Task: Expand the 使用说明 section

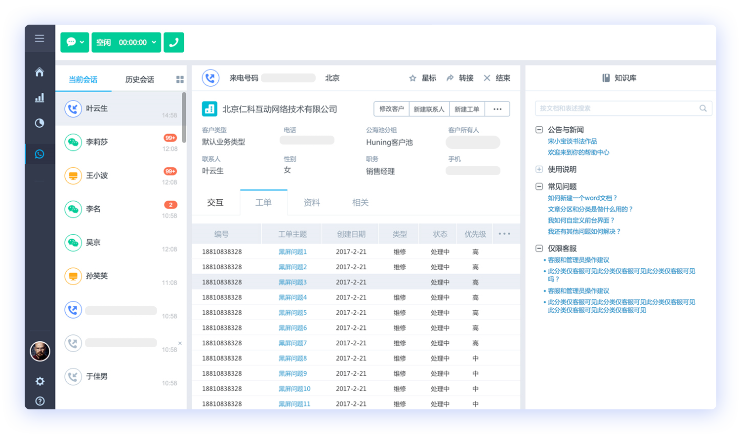Action: tap(539, 169)
